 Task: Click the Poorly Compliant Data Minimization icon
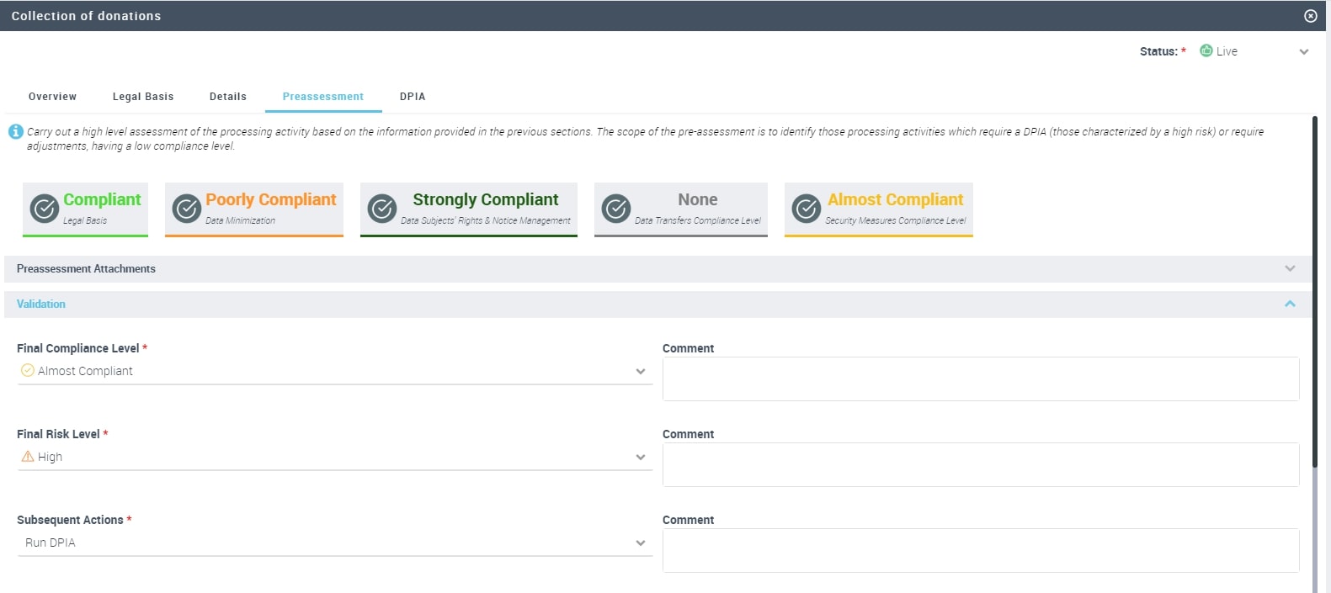click(x=186, y=208)
